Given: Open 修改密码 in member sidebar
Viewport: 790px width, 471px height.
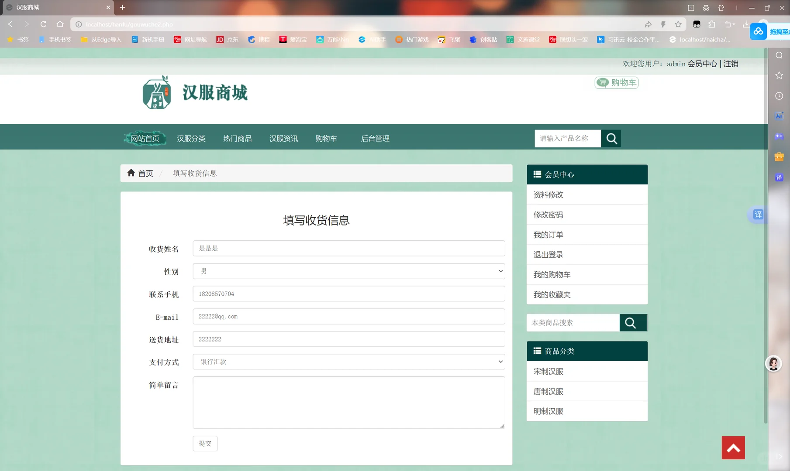Looking at the screenshot, I should pos(587,215).
